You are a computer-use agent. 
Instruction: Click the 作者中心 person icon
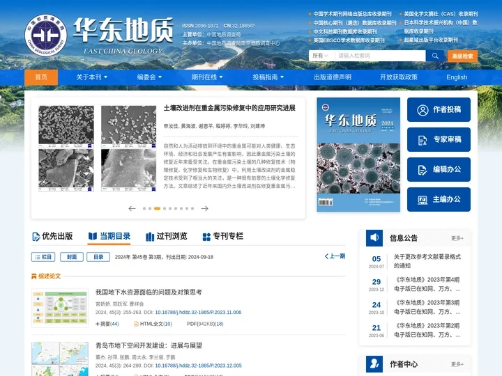click(374, 364)
